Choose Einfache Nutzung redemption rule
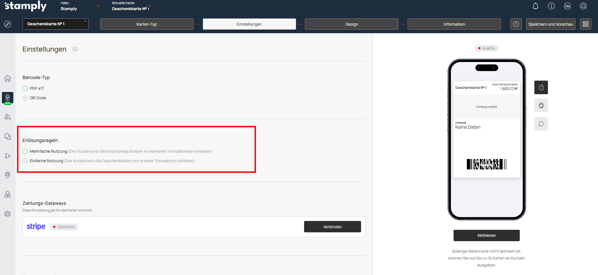598x275 pixels. [x=25, y=161]
